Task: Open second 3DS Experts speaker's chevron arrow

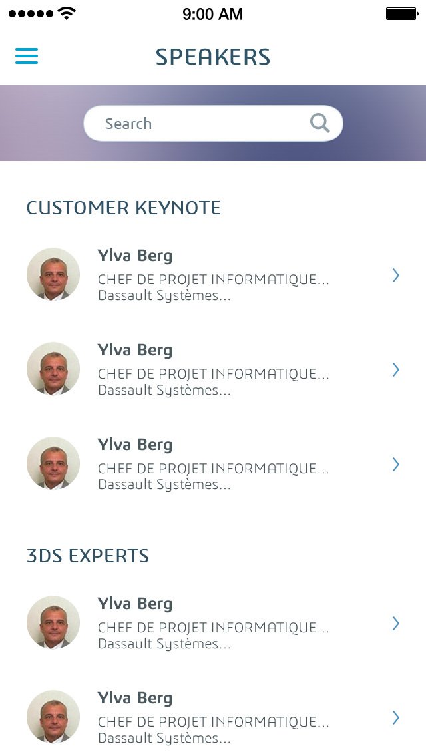Action: [396, 717]
